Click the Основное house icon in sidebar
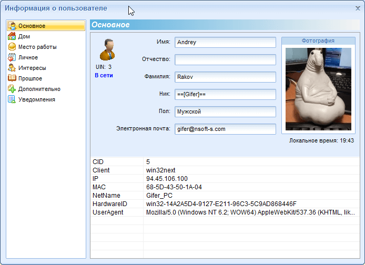365x265 pixels. pyautogui.click(x=12, y=26)
